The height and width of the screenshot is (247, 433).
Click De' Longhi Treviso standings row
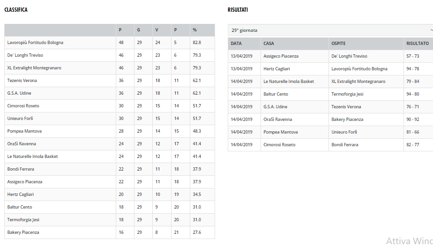pyautogui.click(x=110, y=55)
